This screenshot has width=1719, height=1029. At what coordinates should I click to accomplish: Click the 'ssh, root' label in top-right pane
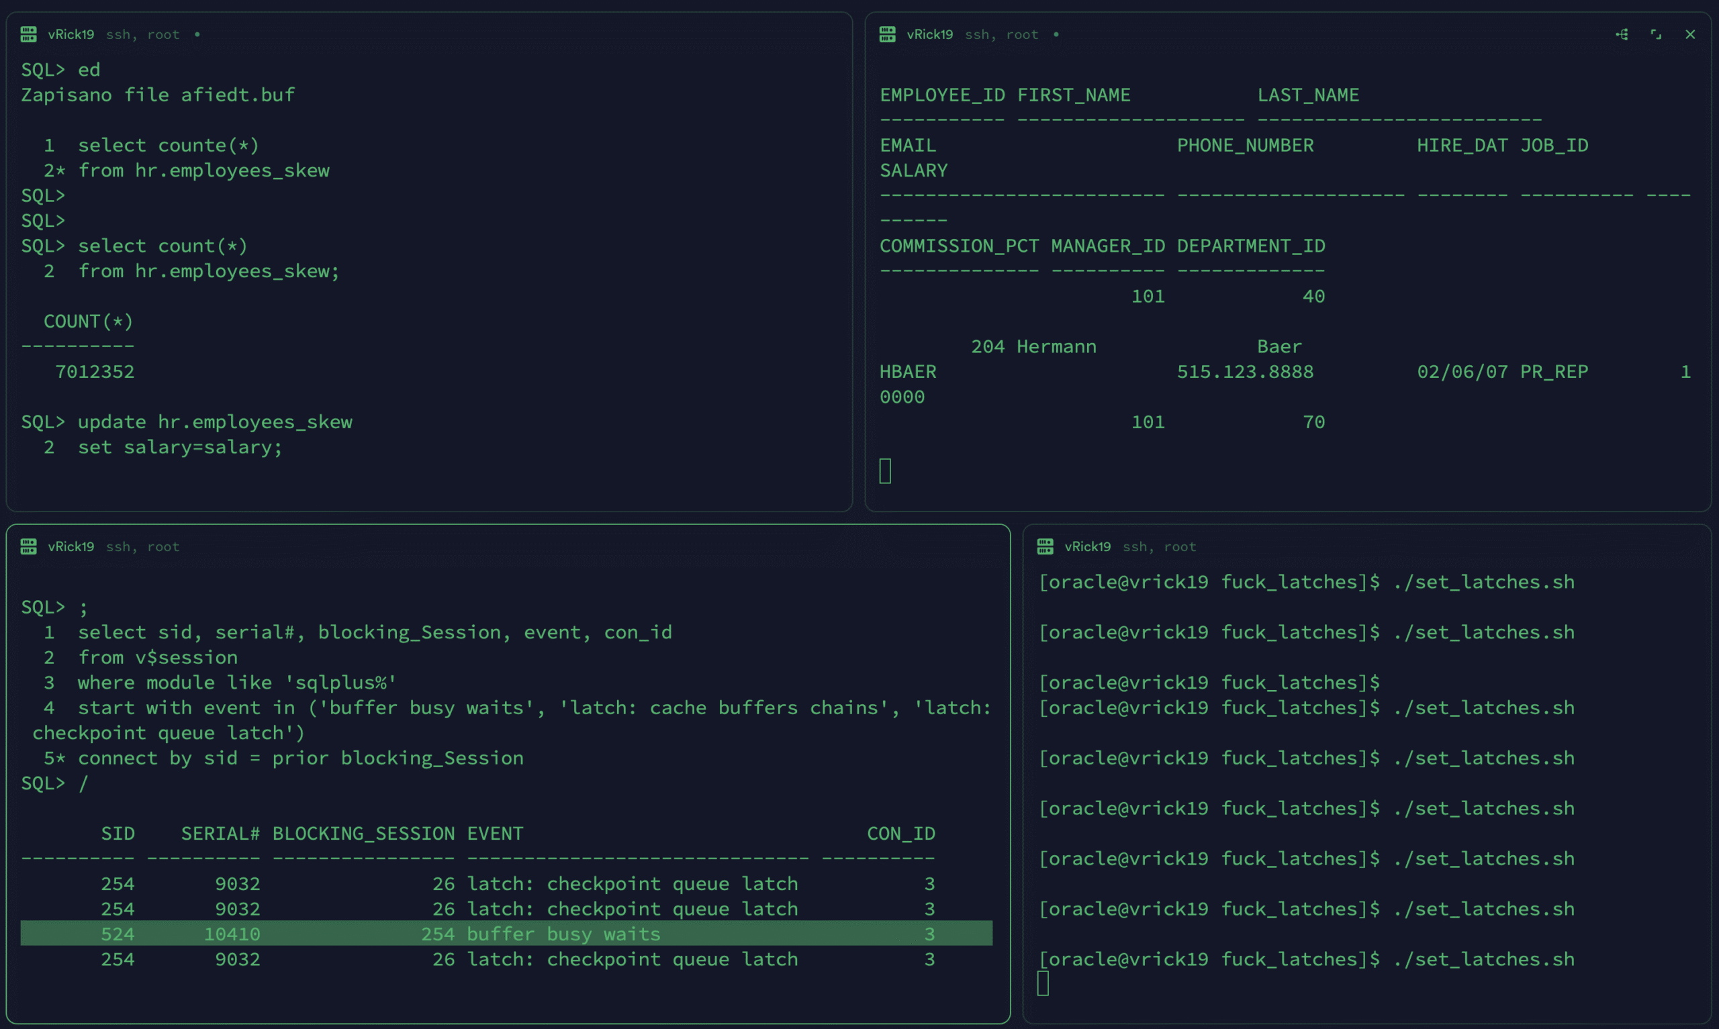click(1001, 35)
